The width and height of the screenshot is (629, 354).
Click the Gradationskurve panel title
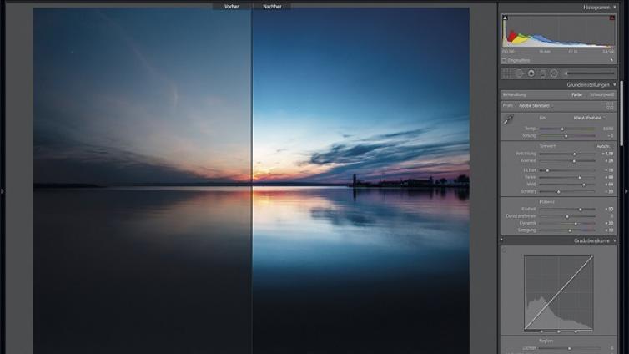pos(591,240)
